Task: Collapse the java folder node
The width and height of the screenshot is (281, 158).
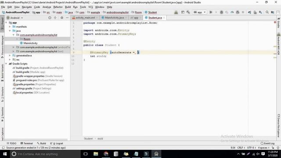Action: (10, 31)
